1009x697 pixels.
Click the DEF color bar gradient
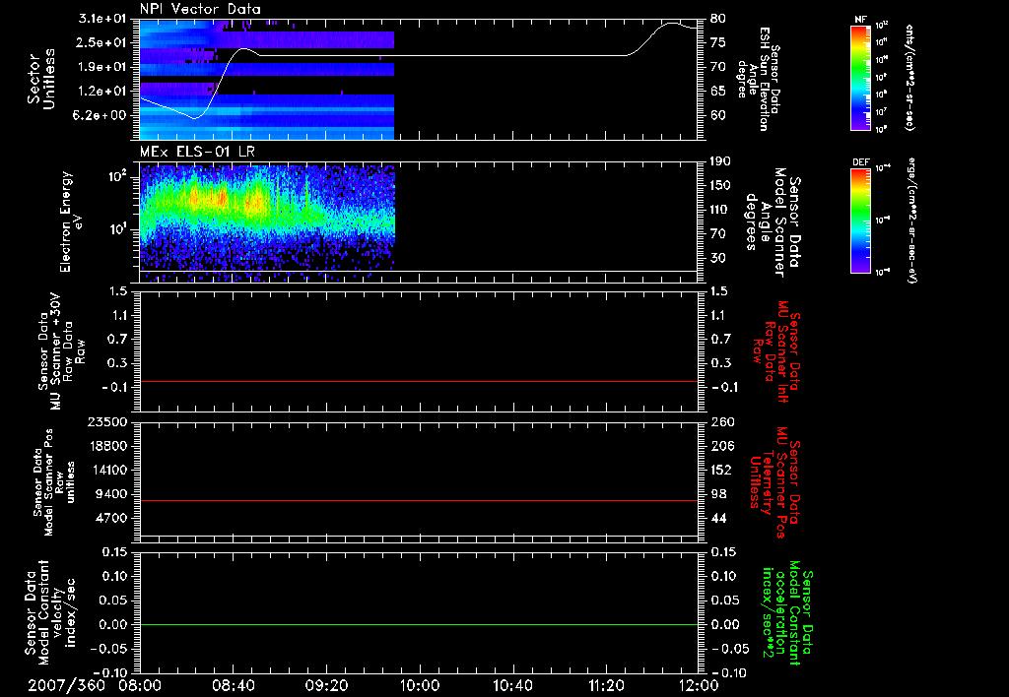pyautogui.click(x=861, y=221)
